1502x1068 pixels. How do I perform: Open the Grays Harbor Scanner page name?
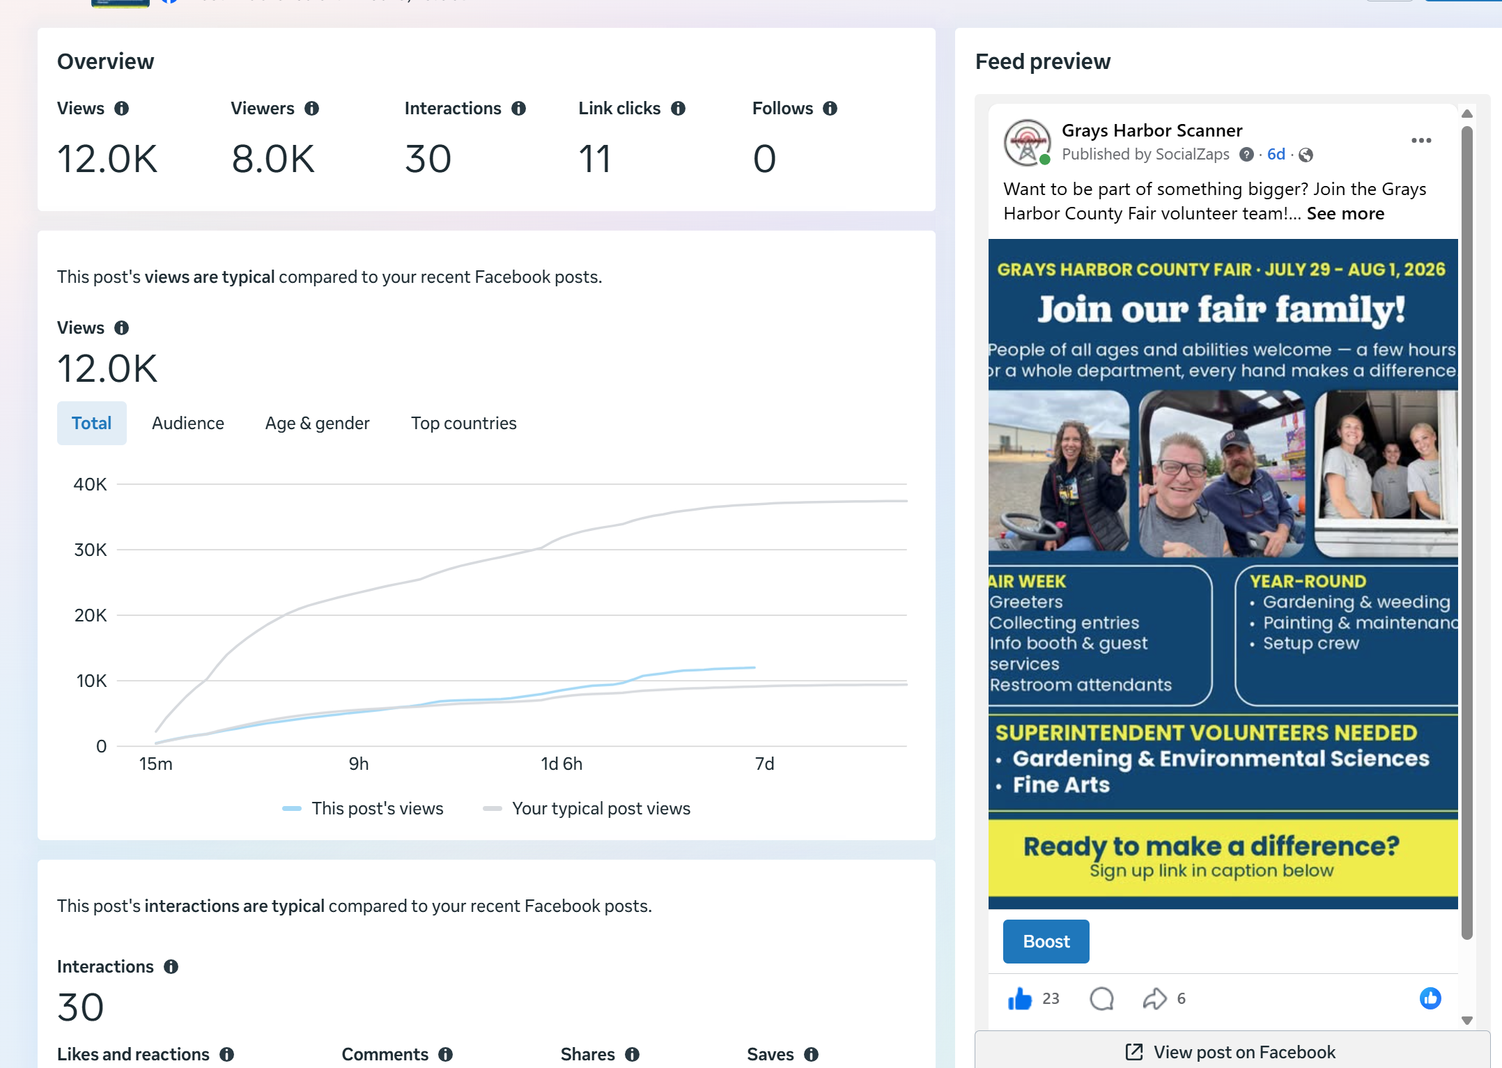1152,130
